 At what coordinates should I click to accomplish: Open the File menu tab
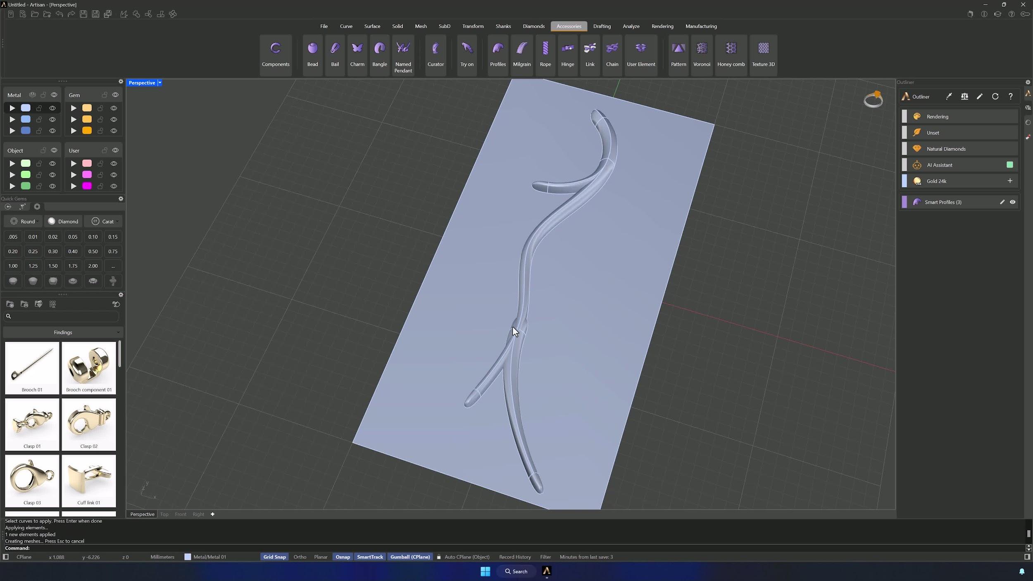(324, 26)
